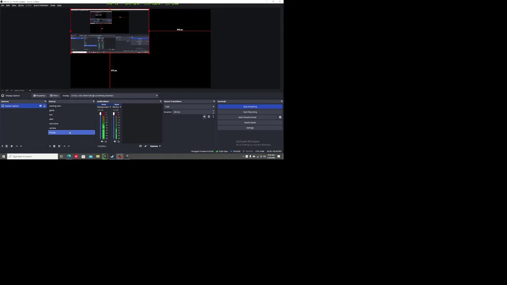
Task: Add a scene transition with the plus icon
Action: [x=204, y=117]
